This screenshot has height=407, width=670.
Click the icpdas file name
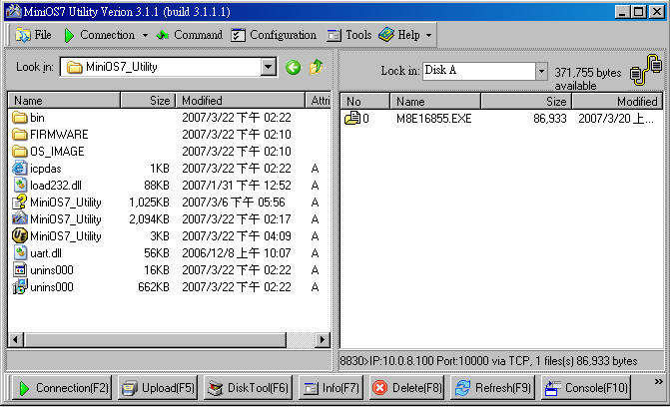[x=45, y=169]
